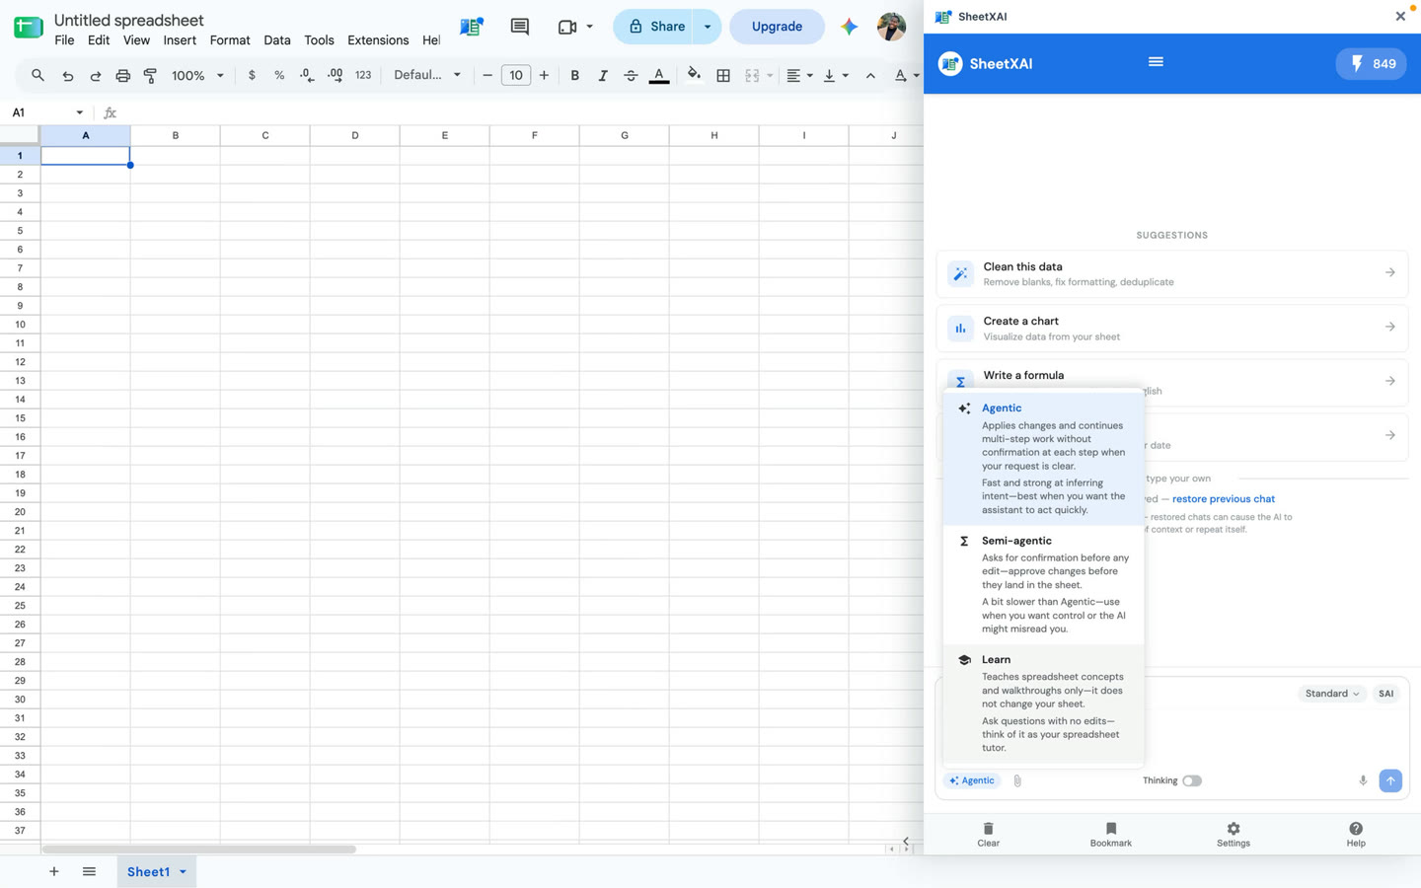Open the Sheet1 tab dropdown arrow
This screenshot has width=1421, height=888.
point(183,872)
